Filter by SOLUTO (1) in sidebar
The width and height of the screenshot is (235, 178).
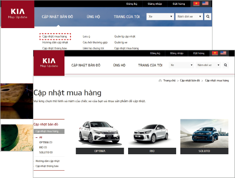[46, 152]
